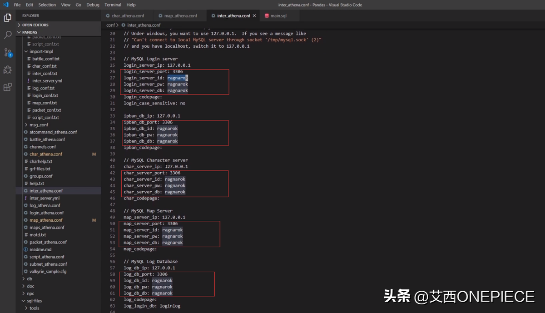Switch to the char_athena.conf tab

[128, 16]
